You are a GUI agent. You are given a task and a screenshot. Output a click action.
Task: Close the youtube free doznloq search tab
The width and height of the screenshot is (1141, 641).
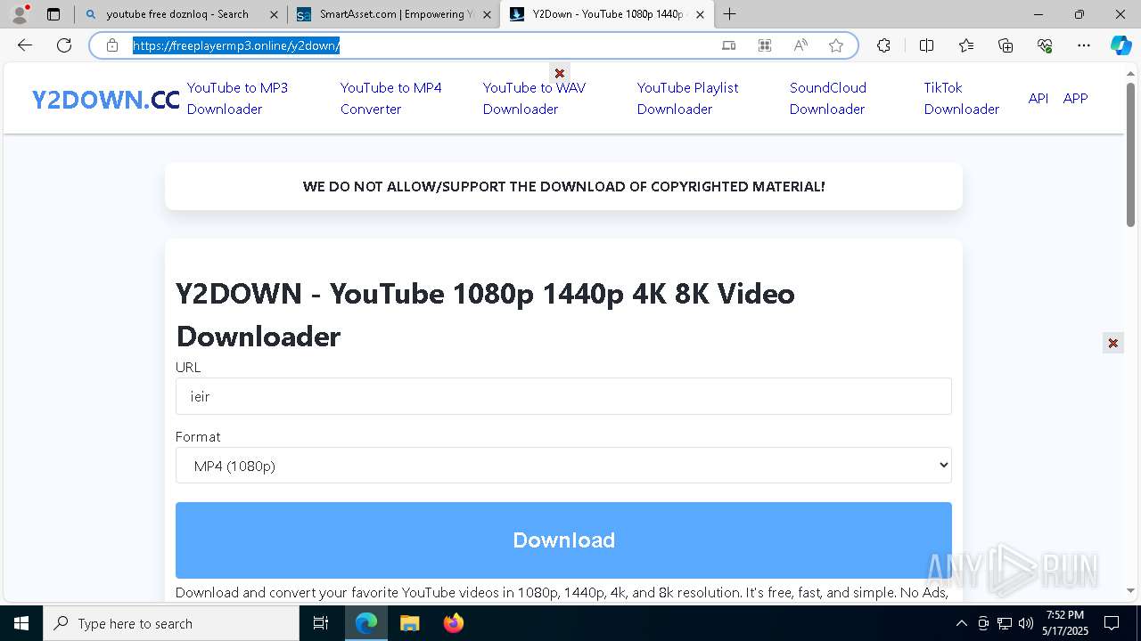(x=274, y=14)
